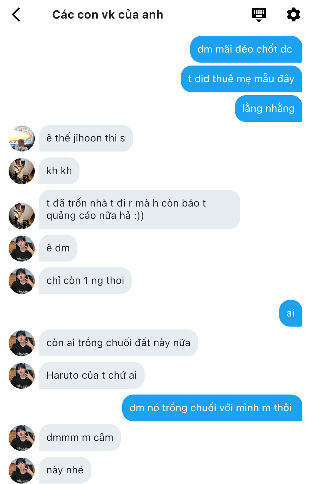Image resolution: width=311 pixels, height=484 pixels.
Task: Tap the 't did thuê mẹ mẫu đây' message
Action: coord(241,79)
